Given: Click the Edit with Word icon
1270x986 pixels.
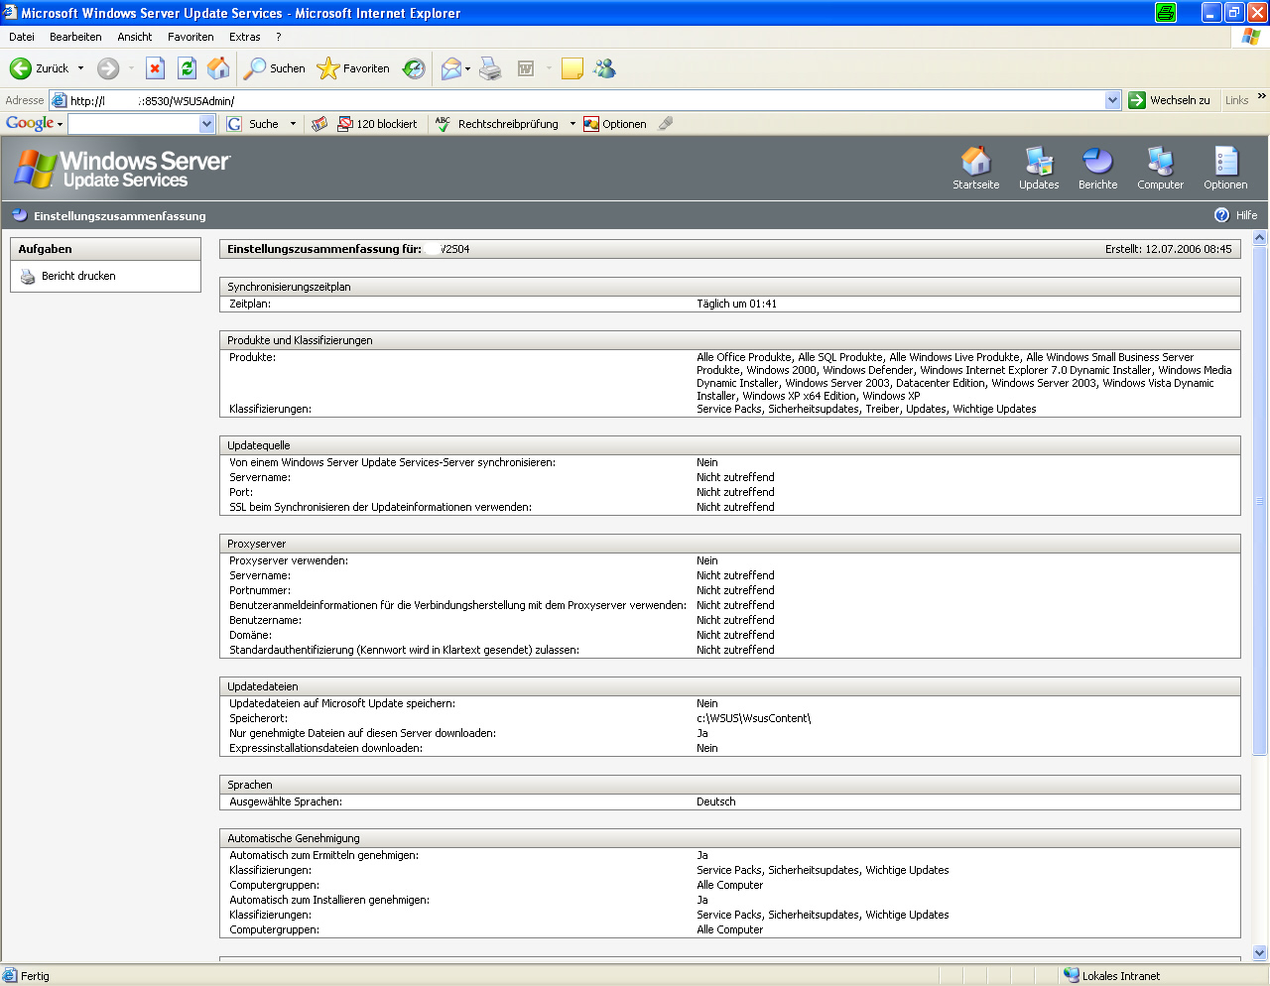Looking at the screenshot, I should [526, 68].
